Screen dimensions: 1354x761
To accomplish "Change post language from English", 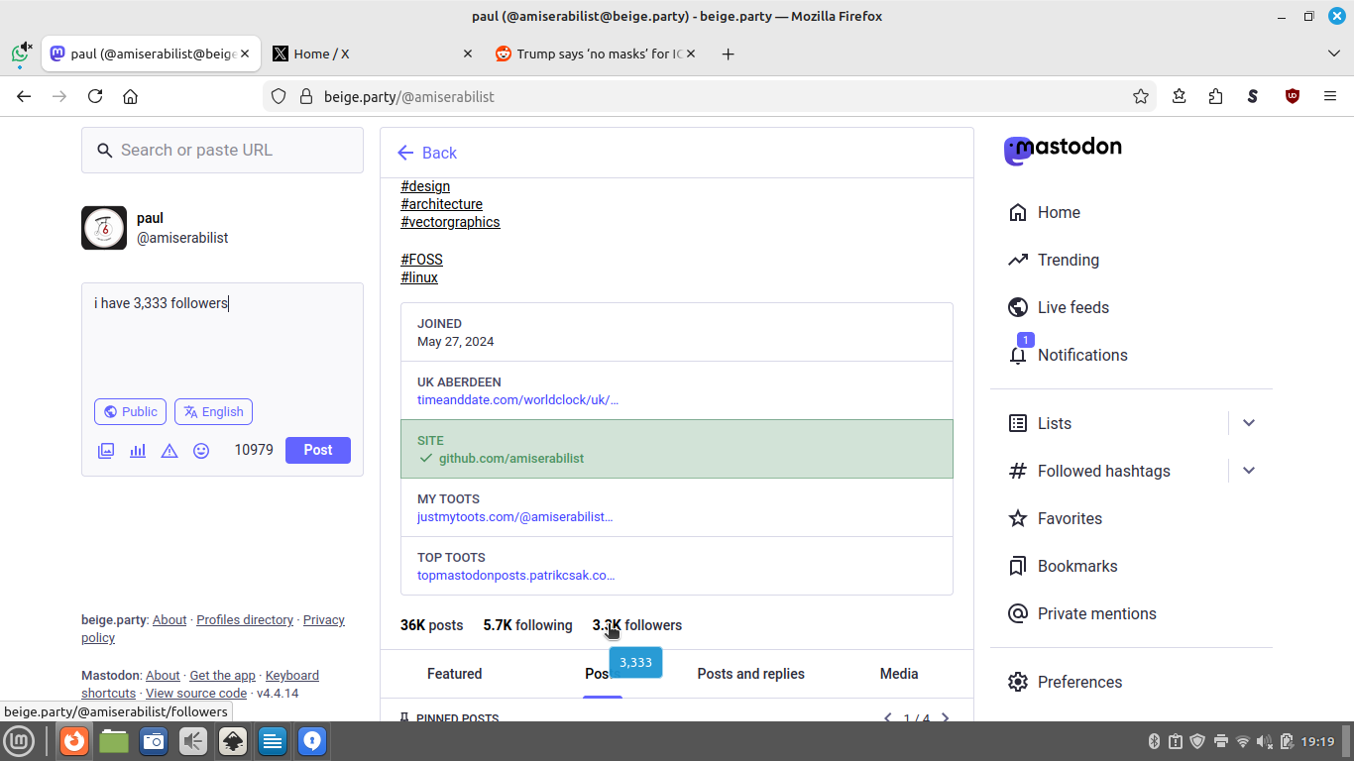I will coord(213,412).
